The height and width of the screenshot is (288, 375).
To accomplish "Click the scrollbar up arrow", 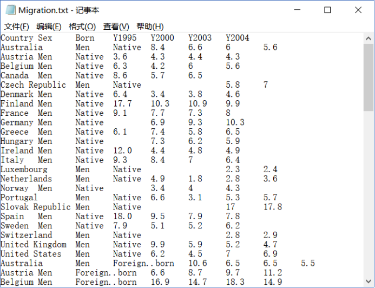I will coord(369,38).
